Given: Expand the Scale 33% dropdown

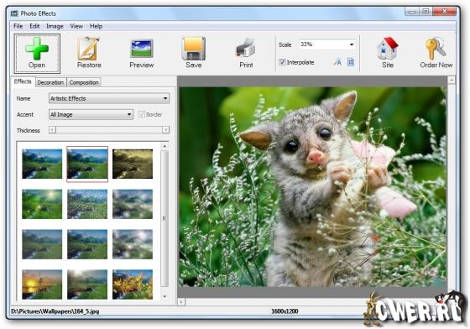Looking at the screenshot, I should (352, 44).
